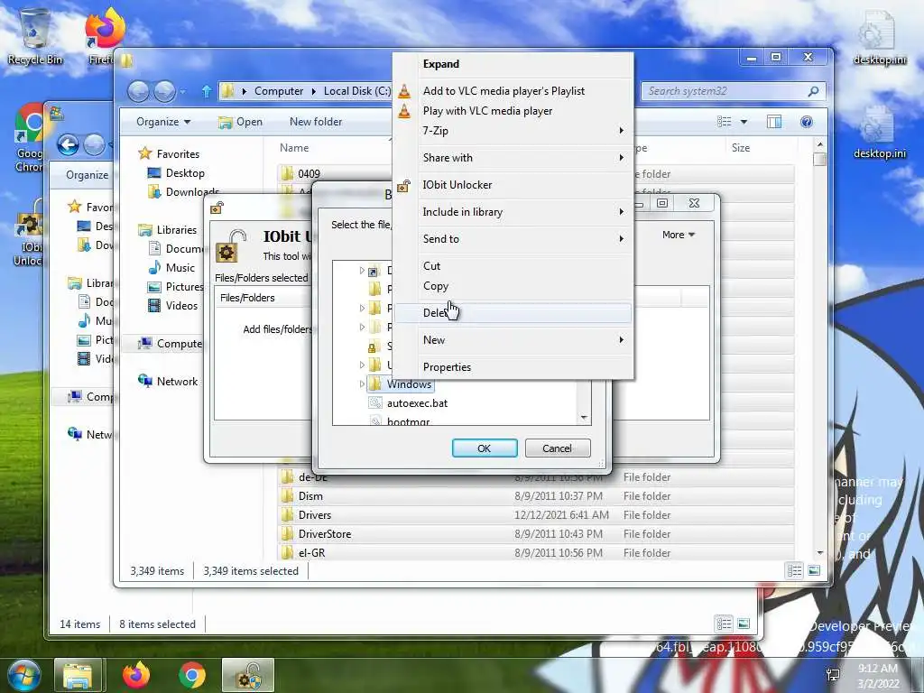Click the Explorer help question mark icon
The width and height of the screenshot is (924, 693).
806,122
